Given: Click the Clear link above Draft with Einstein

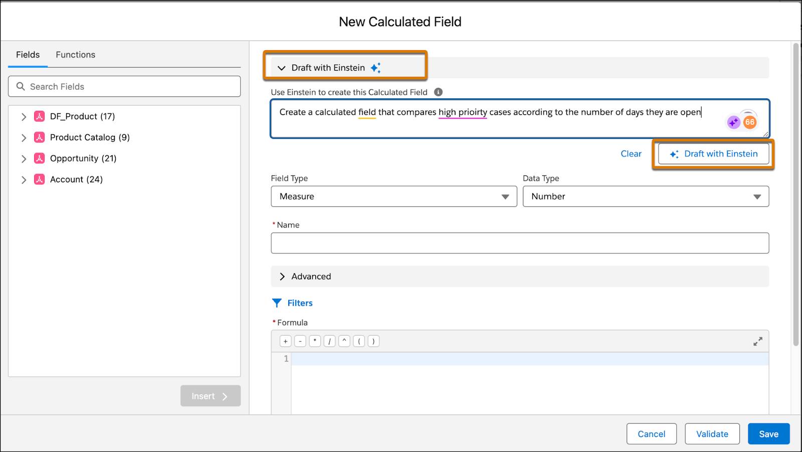Looking at the screenshot, I should coord(631,154).
